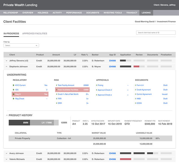This screenshot has height=165, width=179.
Task: Click the LV: 17MM bar segment
Action: point(42,123)
